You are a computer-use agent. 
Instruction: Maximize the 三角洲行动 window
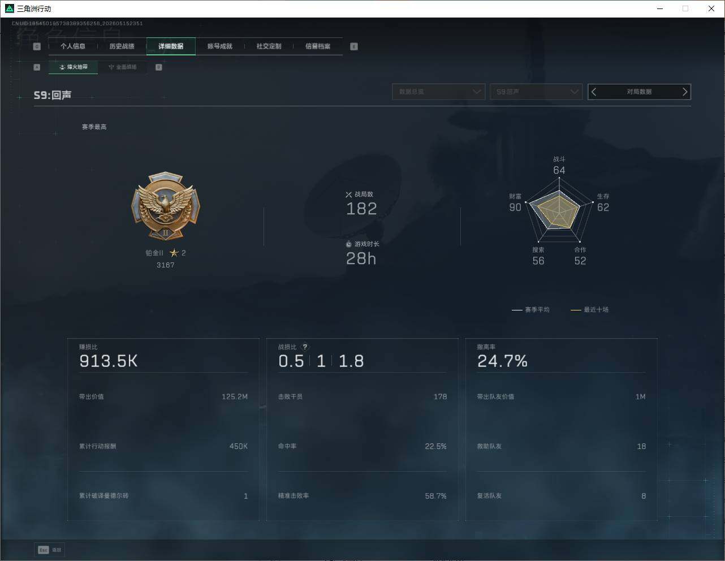pos(685,8)
